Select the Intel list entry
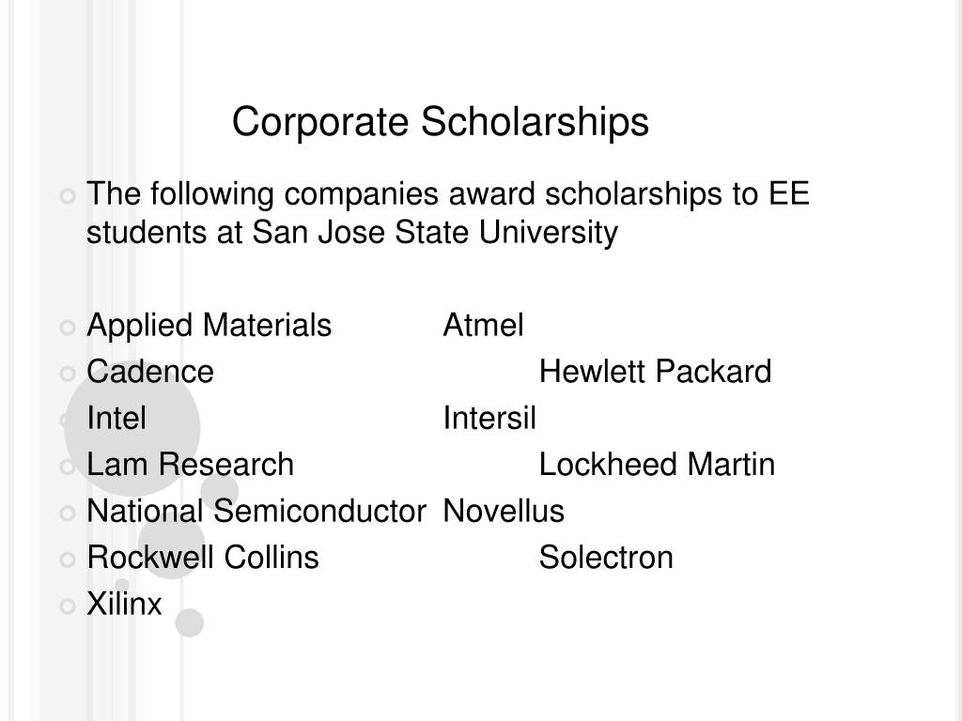This screenshot has width=962, height=721. [116, 418]
